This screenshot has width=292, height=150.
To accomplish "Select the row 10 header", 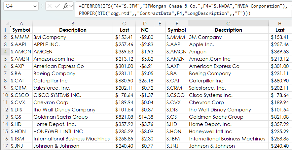I will coord(5,95).
